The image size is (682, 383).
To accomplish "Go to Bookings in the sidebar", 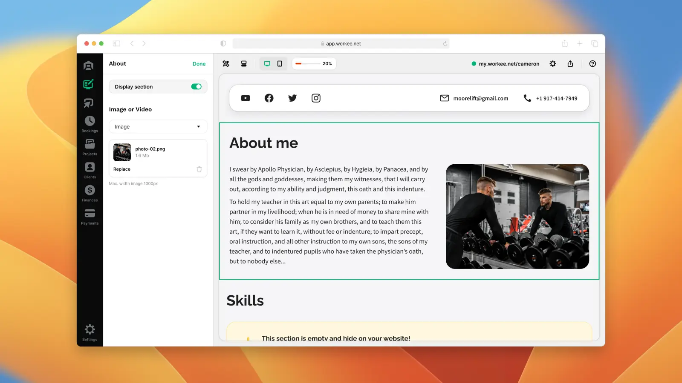I will point(90,124).
